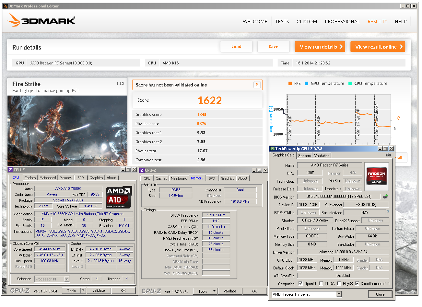
Task: Open the WELCOME section in 3DMark
Action: (x=255, y=21)
